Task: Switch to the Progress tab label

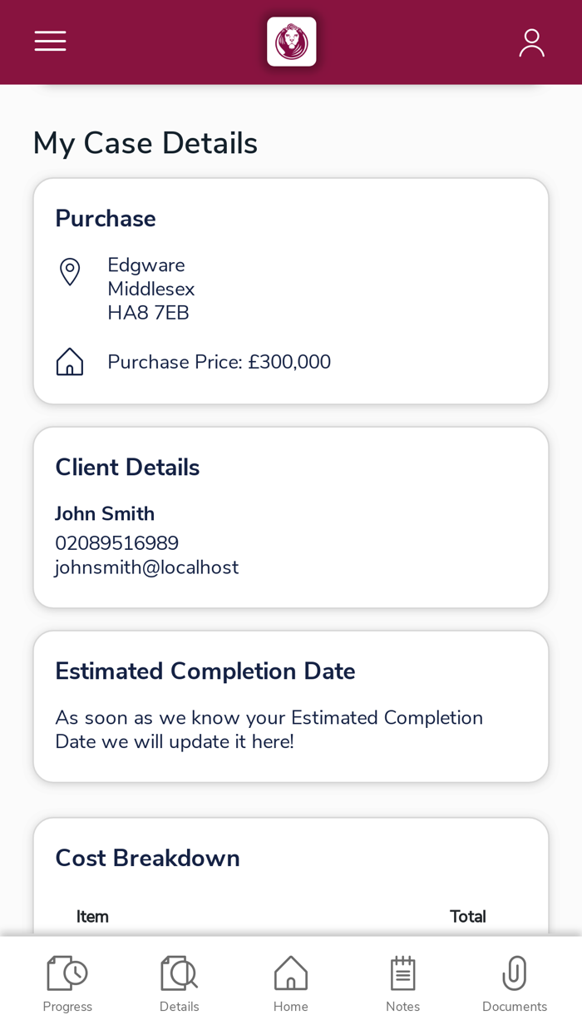Action: click(x=67, y=1007)
